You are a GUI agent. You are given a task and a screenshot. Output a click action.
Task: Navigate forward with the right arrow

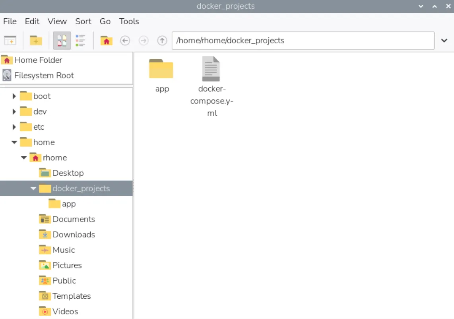pyautogui.click(x=144, y=41)
